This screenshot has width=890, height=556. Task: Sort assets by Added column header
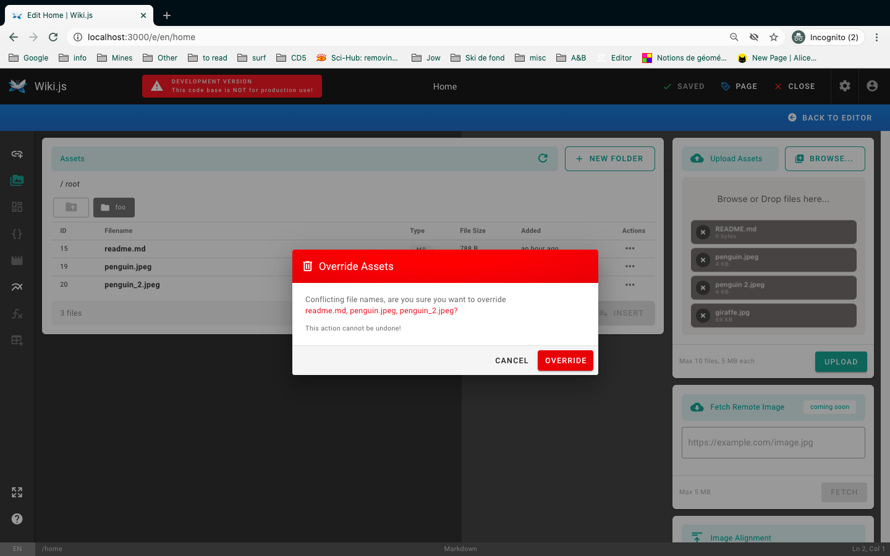pyautogui.click(x=531, y=231)
